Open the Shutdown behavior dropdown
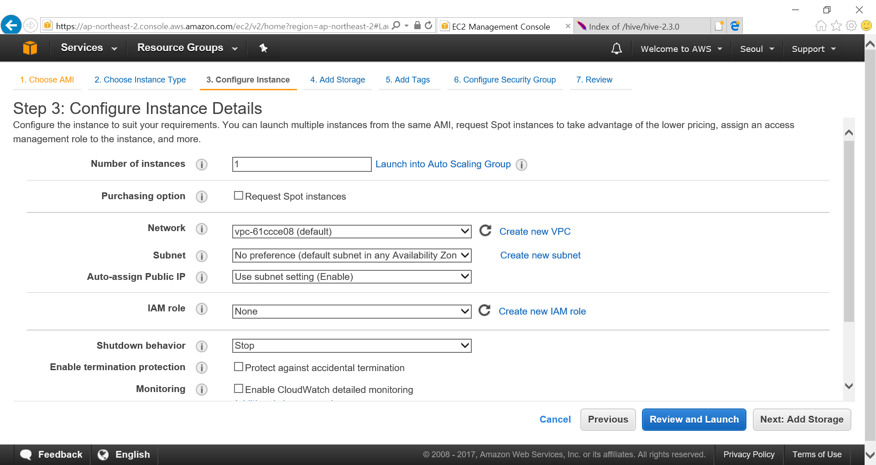 click(352, 346)
